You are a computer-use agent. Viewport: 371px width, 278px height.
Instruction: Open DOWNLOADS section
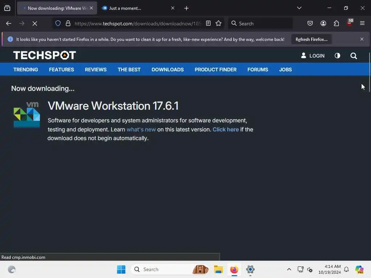(168, 70)
